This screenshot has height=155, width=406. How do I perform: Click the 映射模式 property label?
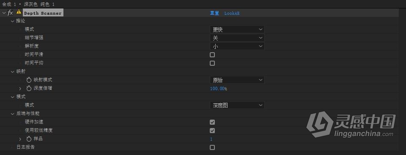coord(43,80)
